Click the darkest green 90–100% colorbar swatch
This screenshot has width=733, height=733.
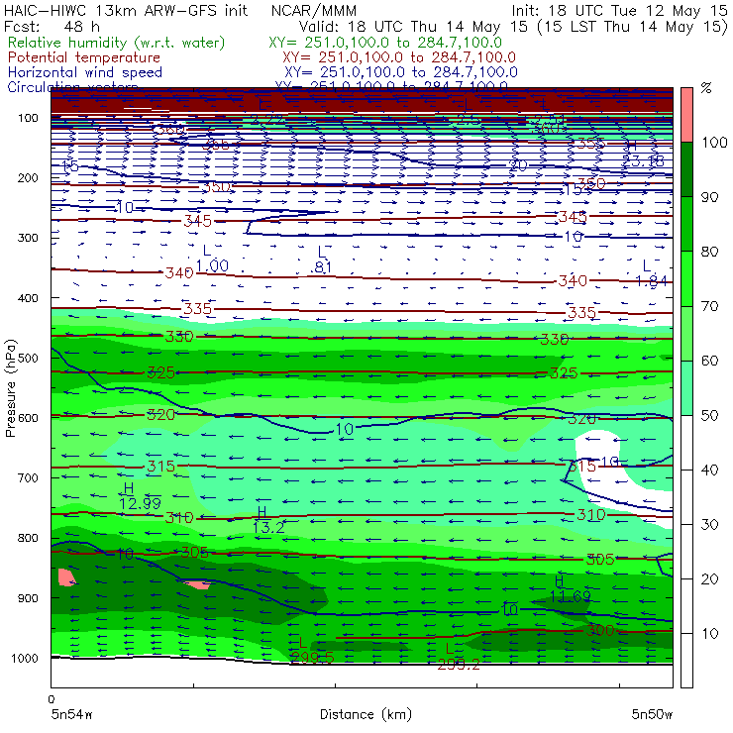coord(686,169)
